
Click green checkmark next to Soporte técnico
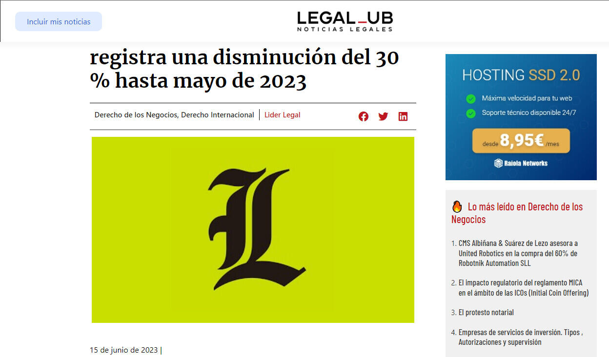point(471,113)
